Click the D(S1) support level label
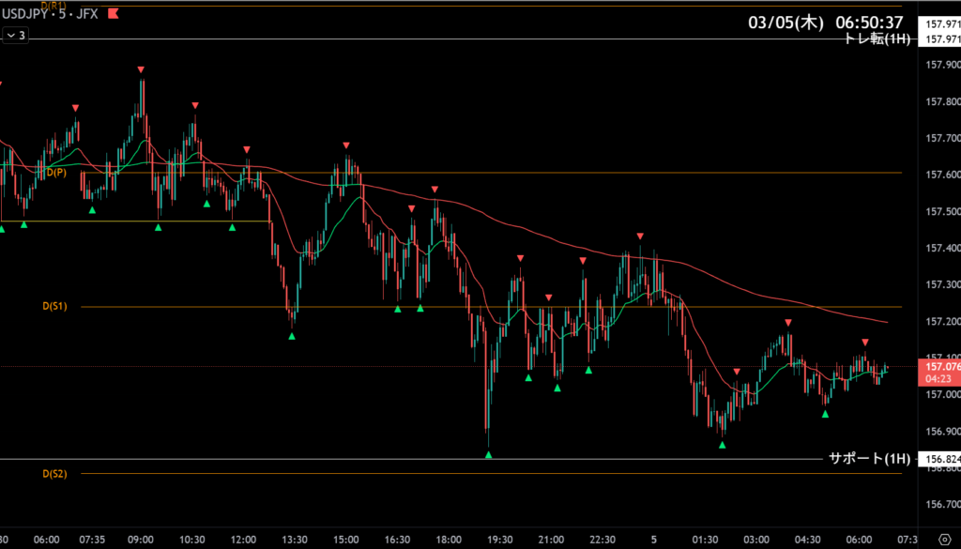This screenshot has width=961, height=549. click(54, 307)
